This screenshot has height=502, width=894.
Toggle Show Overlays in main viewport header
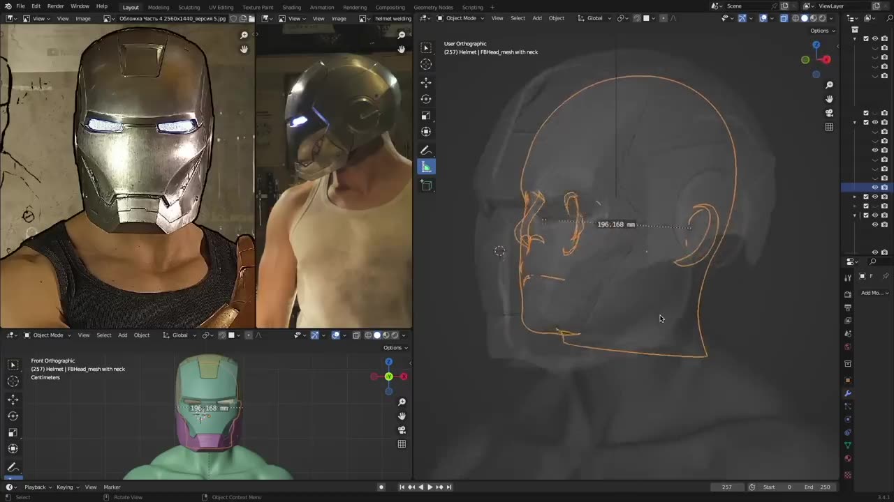pyautogui.click(x=763, y=18)
